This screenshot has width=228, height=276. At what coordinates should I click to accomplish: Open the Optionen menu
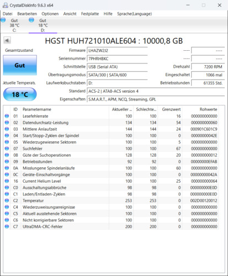pos(50,14)
